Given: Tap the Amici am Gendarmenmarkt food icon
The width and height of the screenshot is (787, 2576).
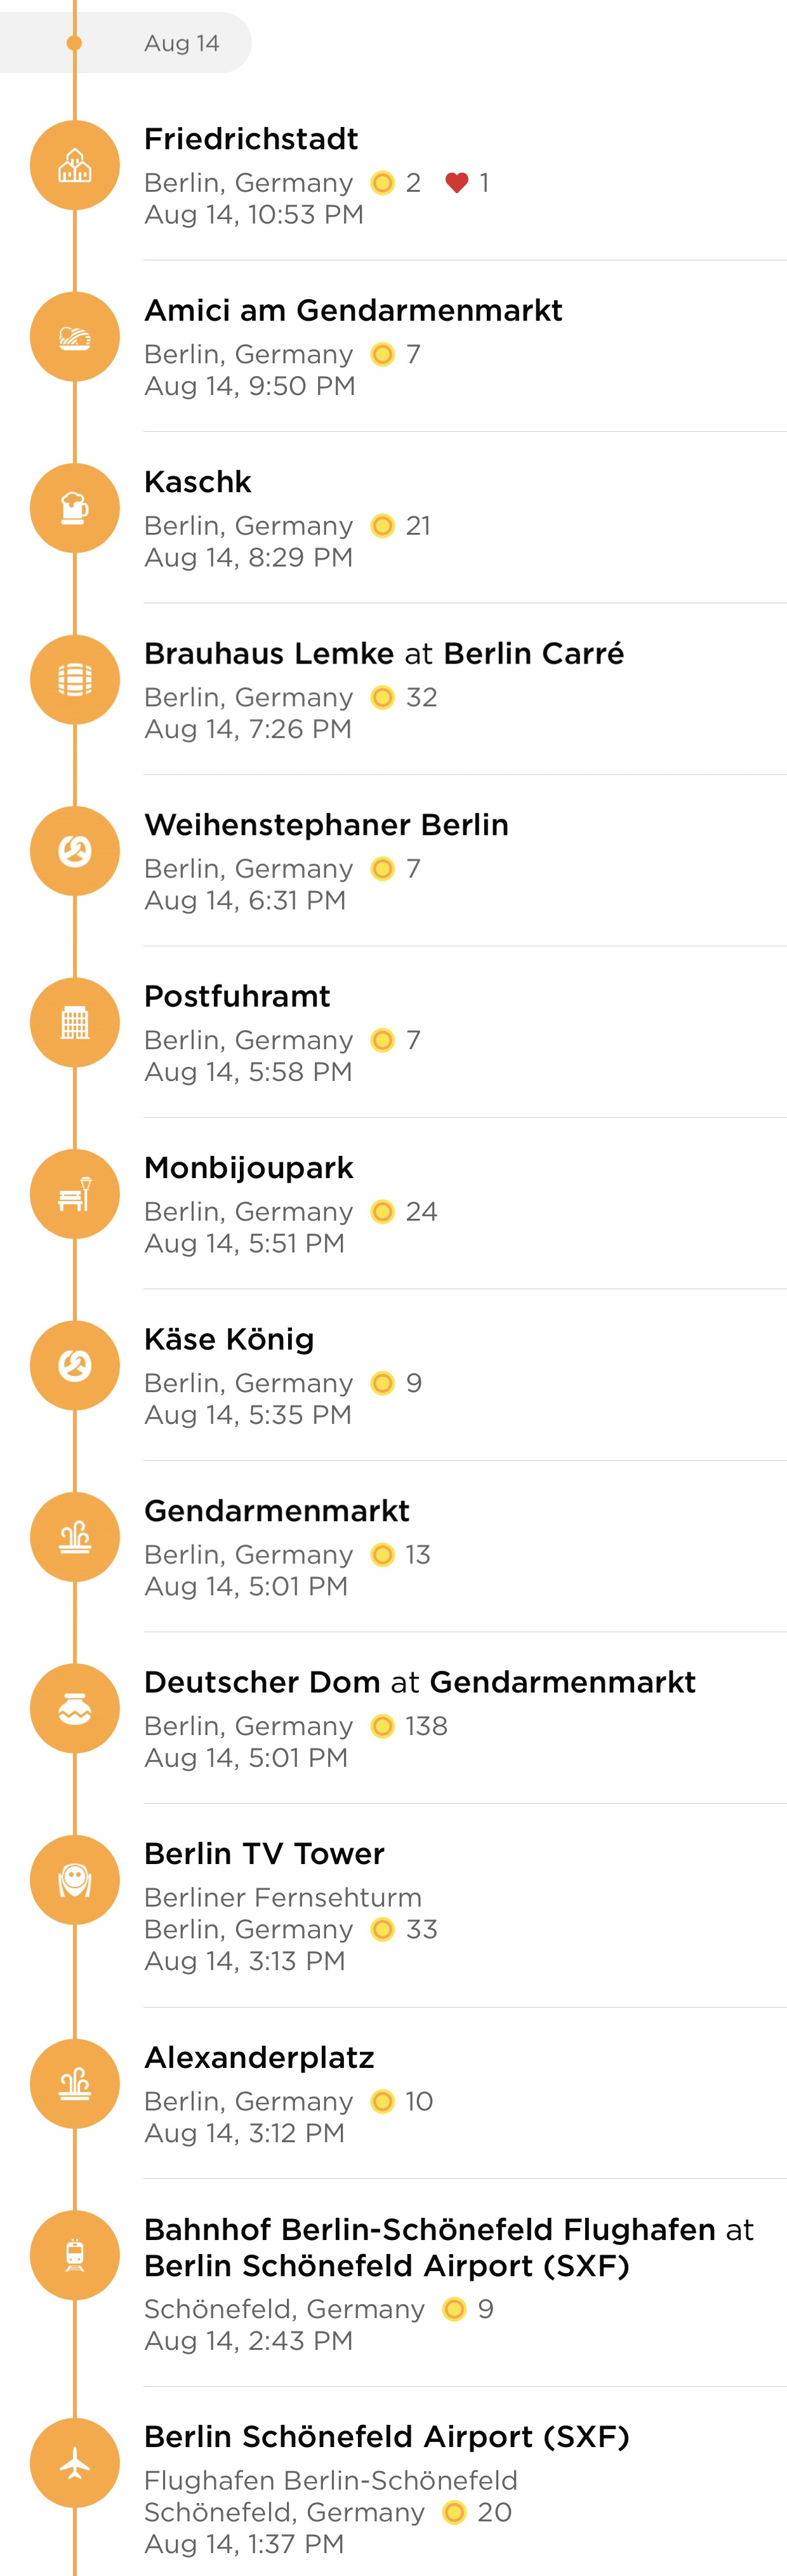Looking at the screenshot, I should pos(75,337).
